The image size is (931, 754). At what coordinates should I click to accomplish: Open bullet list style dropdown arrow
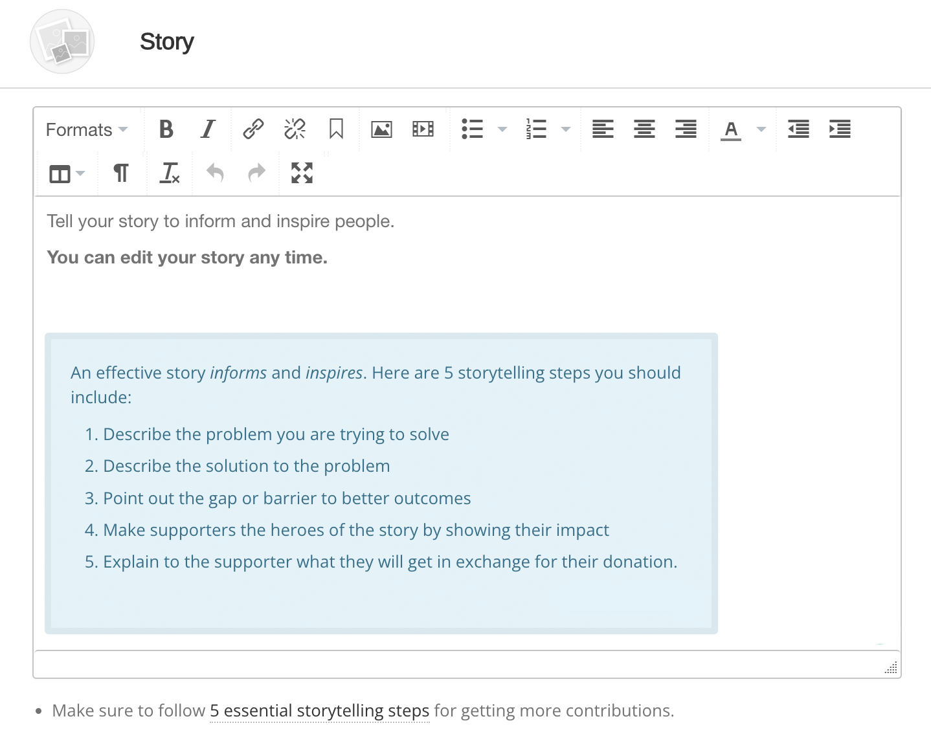[x=502, y=129]
